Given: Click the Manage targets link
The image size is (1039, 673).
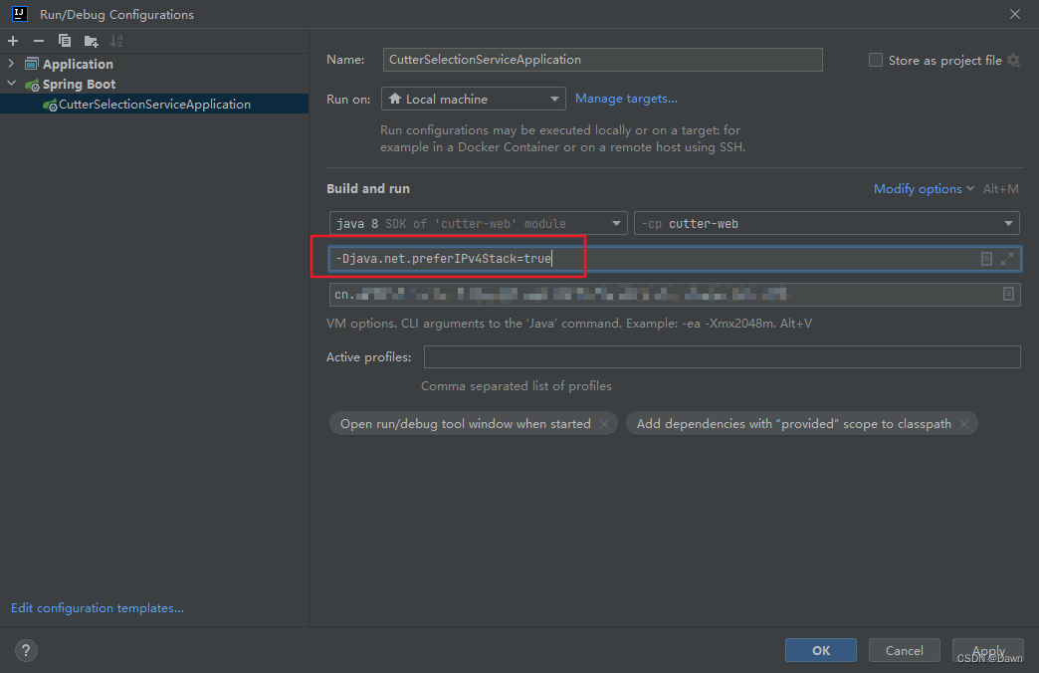Looking at the screenshot, I should click(626, 99).
